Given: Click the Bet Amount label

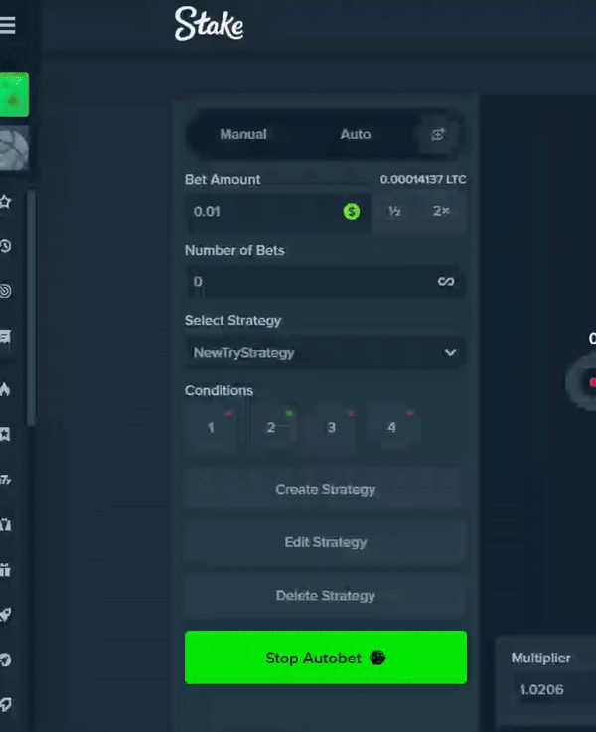Looking at the screenshot, I should pyautogui.click(x=223, y=179).
